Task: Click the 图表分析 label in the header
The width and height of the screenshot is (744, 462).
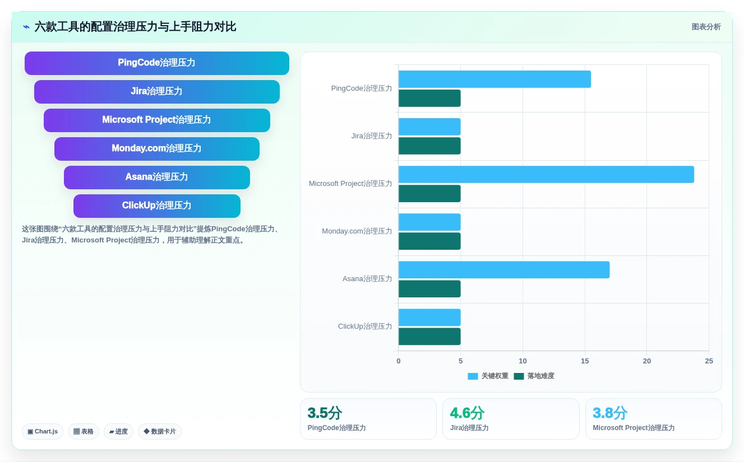Action: [x=706, y=27]
